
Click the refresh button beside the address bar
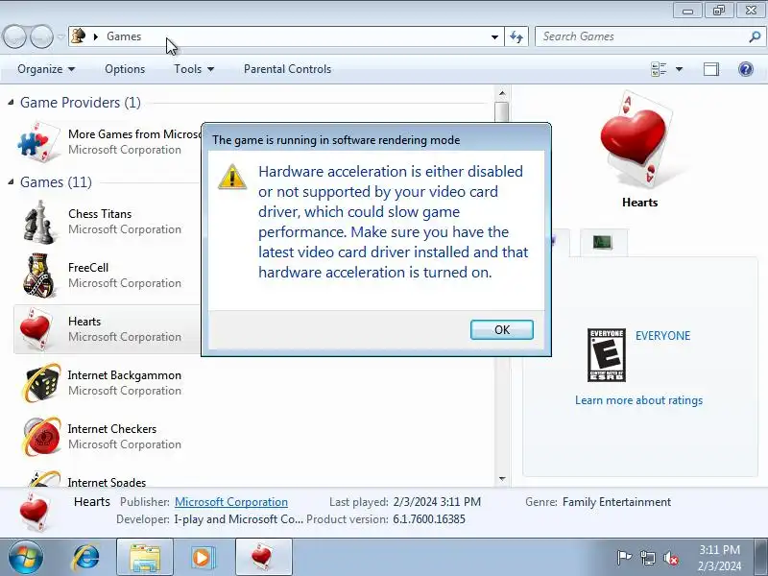[516, 36]
